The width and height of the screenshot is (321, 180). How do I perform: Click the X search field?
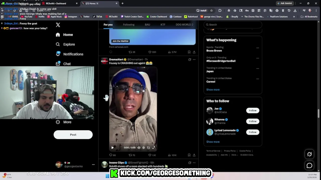point(233,24)
